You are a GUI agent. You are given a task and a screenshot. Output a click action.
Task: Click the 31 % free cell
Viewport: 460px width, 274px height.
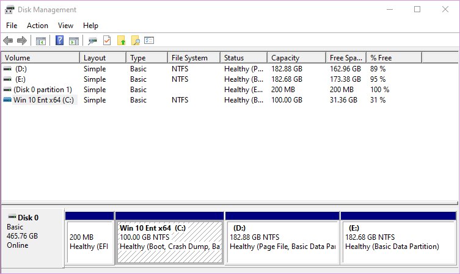point(378,100)
